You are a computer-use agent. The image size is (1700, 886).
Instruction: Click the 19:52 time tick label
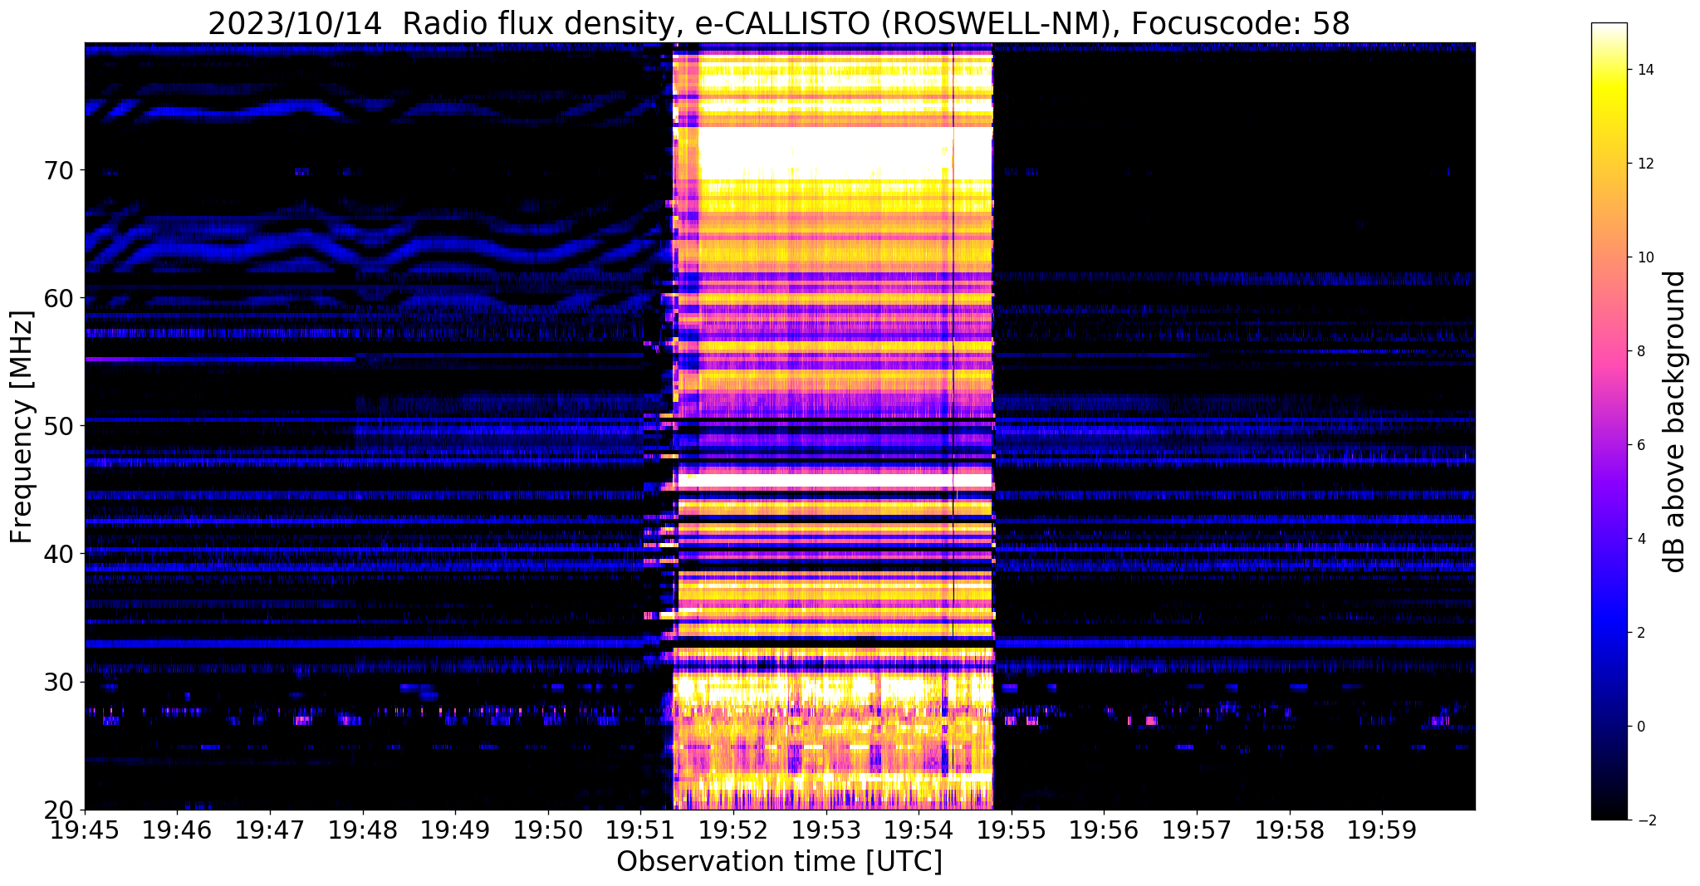click(x=733, y=830)
